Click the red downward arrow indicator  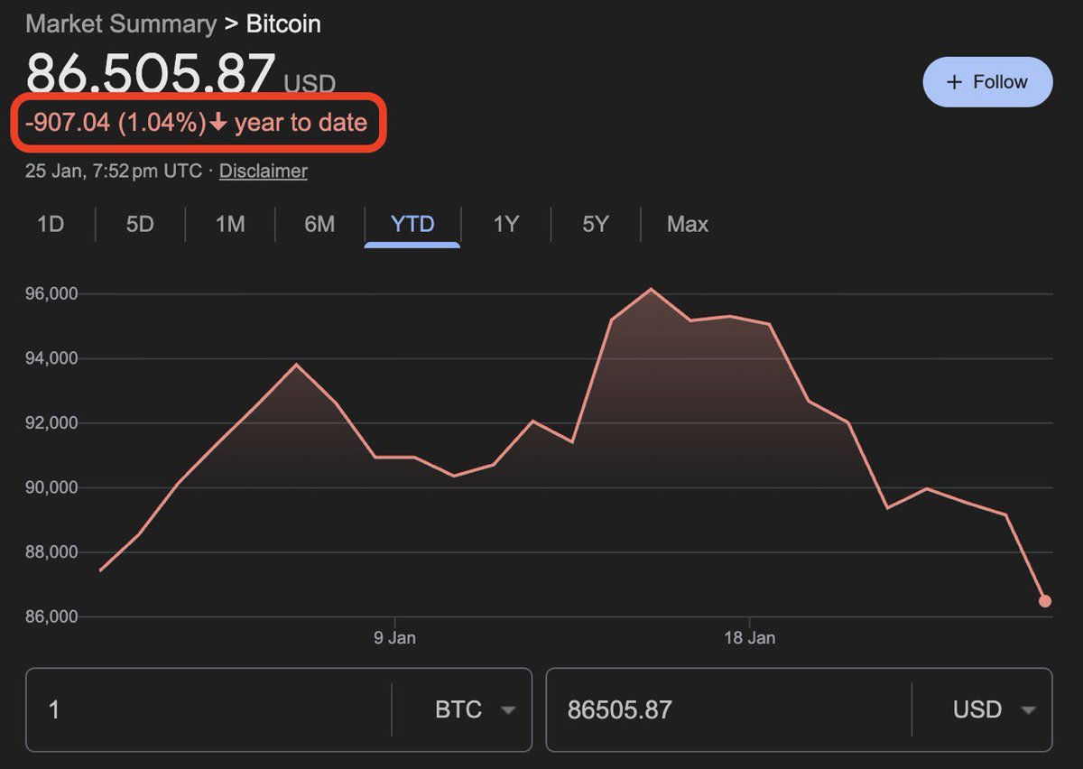pos(221,123)
